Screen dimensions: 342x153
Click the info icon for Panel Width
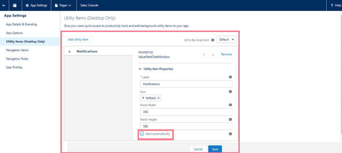230,105
